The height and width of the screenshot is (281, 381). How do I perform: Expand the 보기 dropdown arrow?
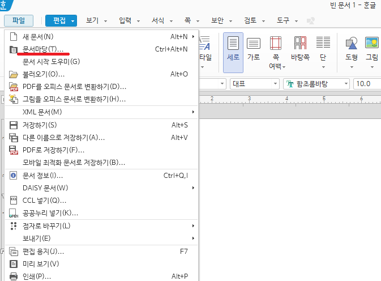(x=105, y=22)
